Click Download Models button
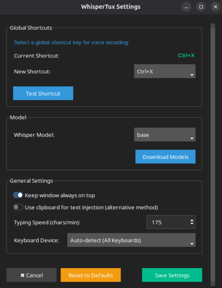Viewport: 222px width, 288px height. tap(165, 157)
